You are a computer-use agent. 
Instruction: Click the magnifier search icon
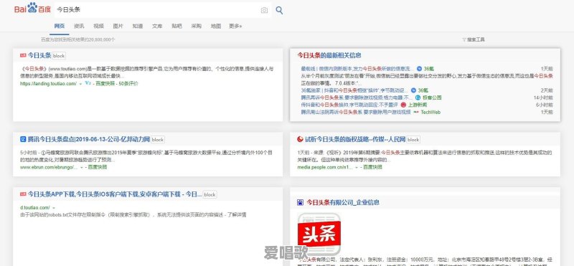pos(279,10)
